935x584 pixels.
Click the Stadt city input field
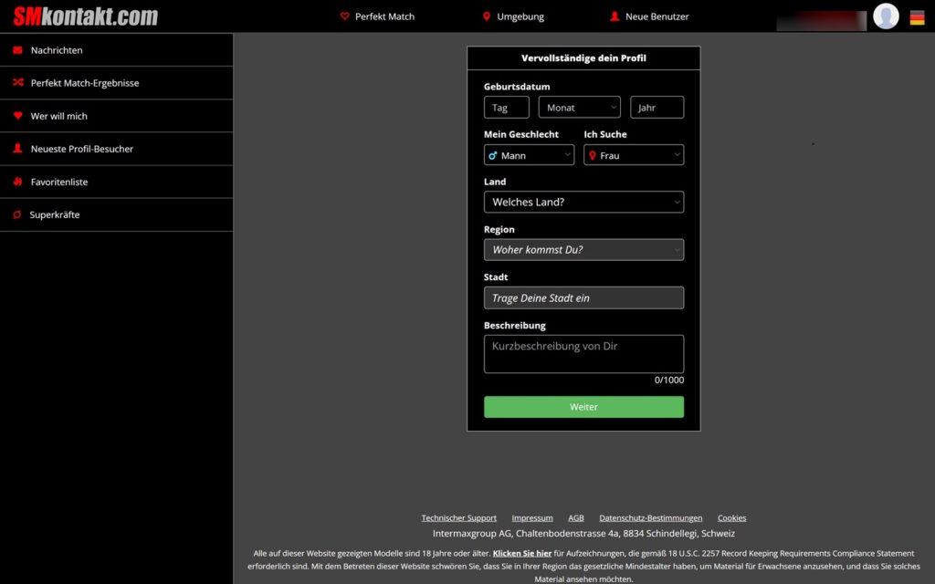(583, 298)
